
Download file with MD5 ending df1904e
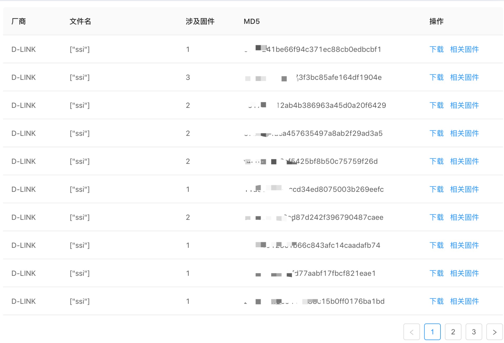(x=436, y=77)
